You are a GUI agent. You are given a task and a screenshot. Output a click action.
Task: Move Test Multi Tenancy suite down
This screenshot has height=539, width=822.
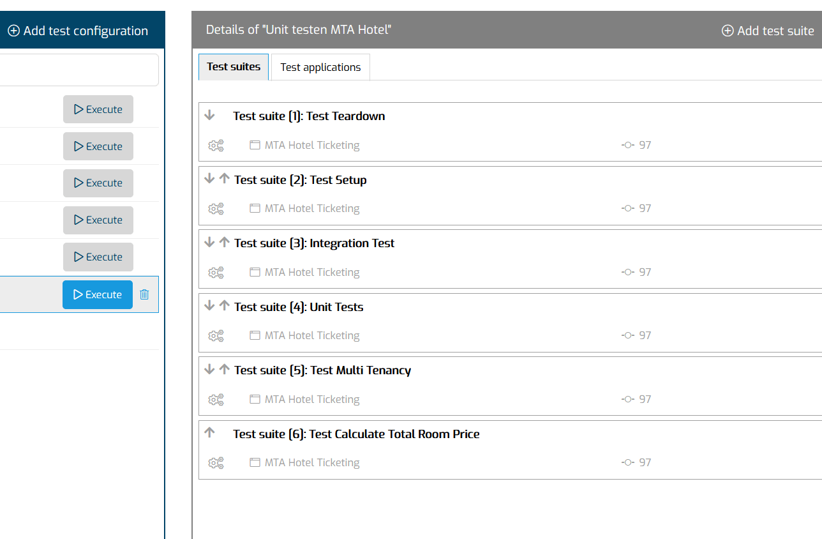tap(209, 370)
